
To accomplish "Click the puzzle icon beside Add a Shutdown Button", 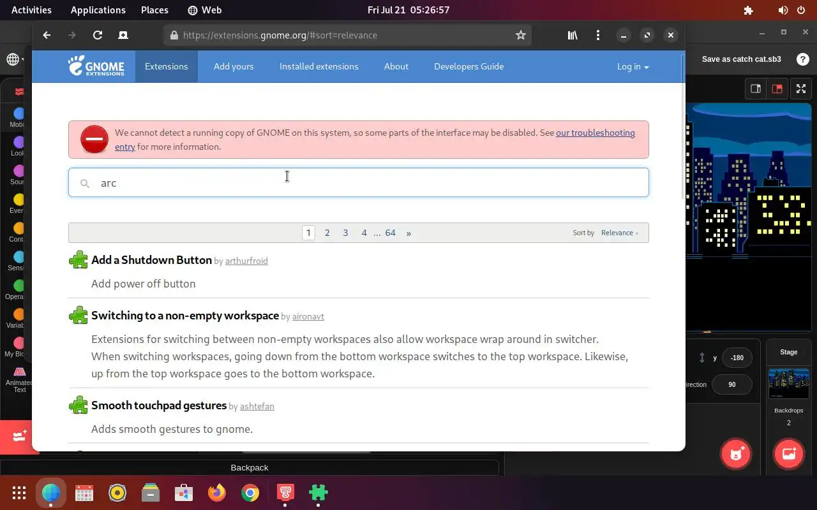I will [79, 260].
